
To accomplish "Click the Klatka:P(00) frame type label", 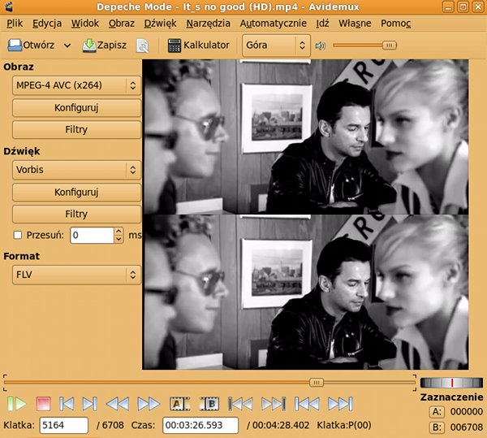I will (344, 425).
